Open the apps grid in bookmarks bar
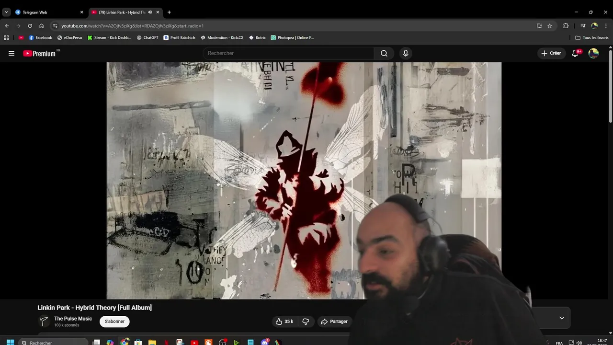Screen dimensions: 613x345 6,37
